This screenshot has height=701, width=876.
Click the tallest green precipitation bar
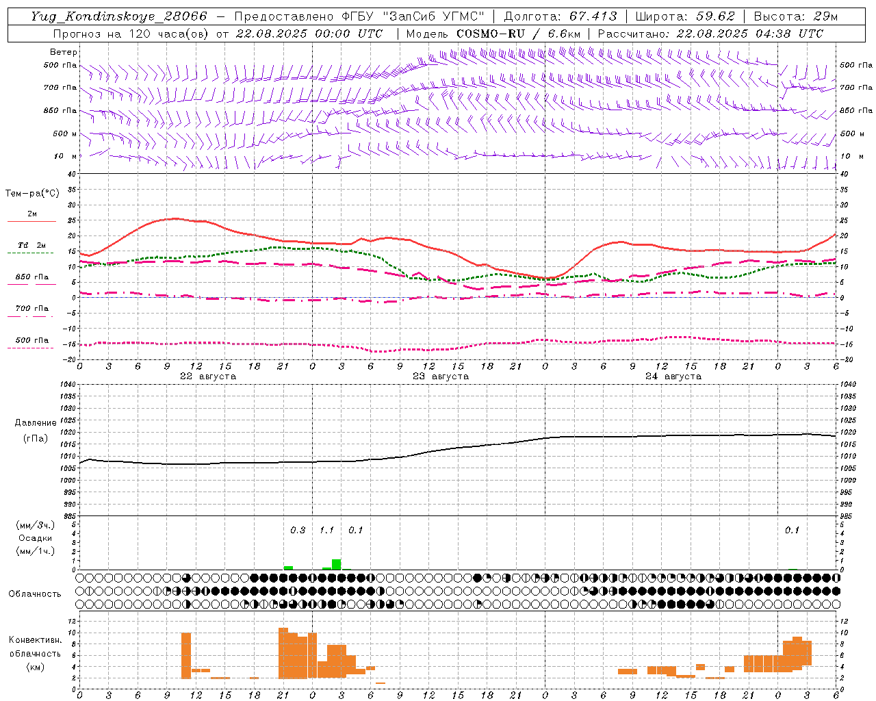[336, 564]
